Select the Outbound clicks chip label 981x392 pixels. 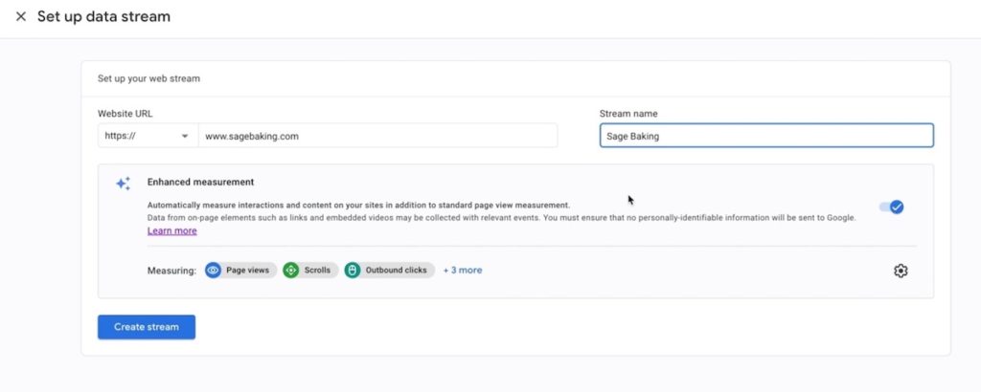396,271
